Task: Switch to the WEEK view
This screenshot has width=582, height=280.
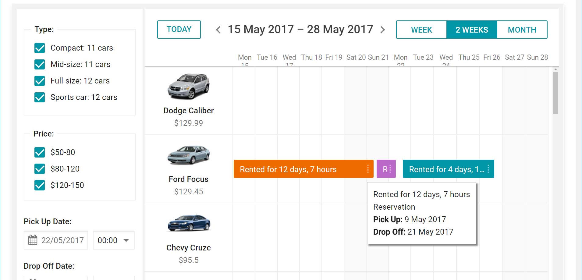Action: (421, 30)
